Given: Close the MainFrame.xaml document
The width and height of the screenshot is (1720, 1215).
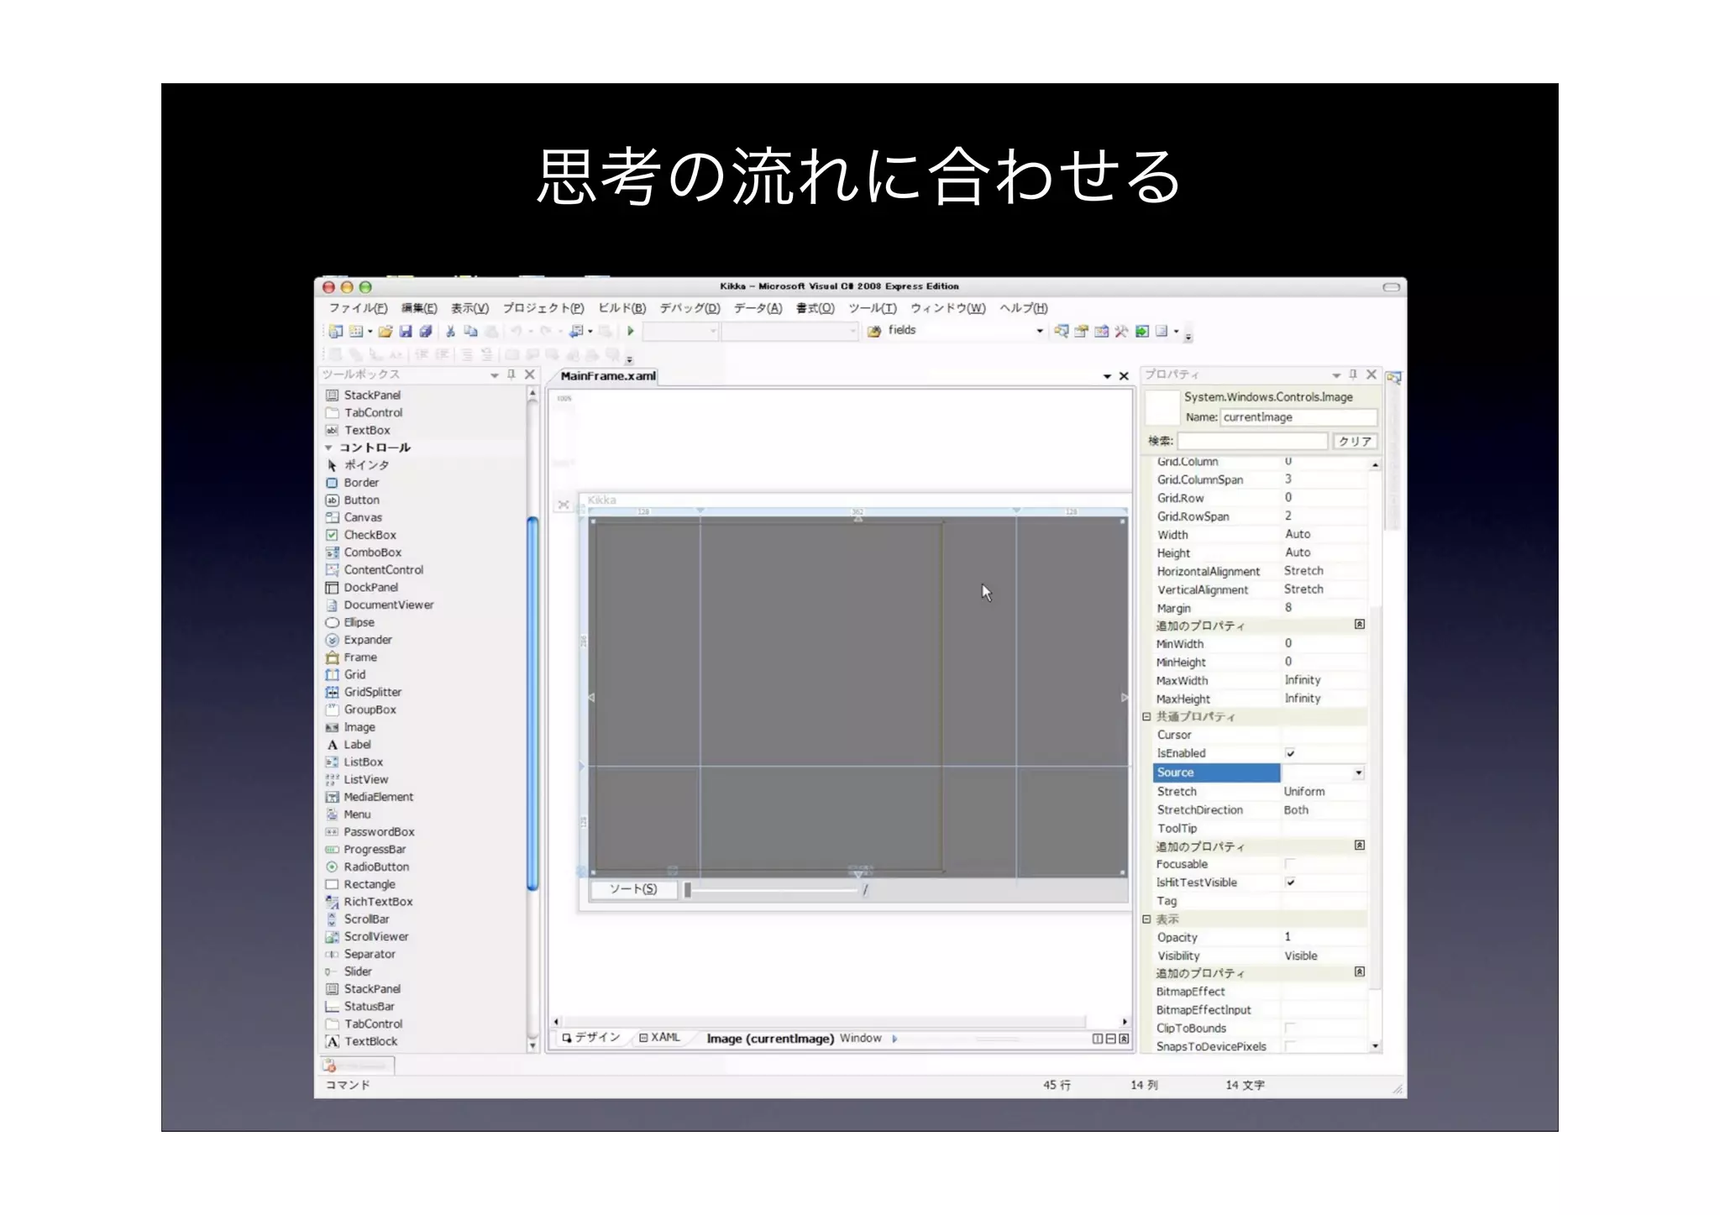Looking at the screenshot, I should coord(1124,377).
